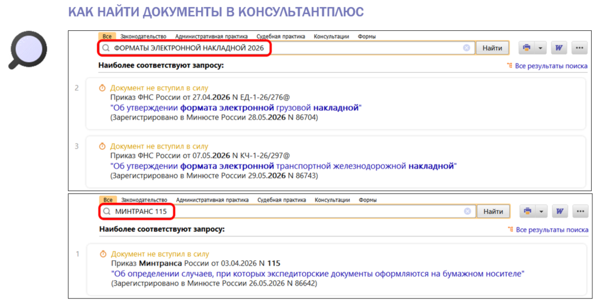Switch to Консультации tab in the top panel

tap(331, 37)
